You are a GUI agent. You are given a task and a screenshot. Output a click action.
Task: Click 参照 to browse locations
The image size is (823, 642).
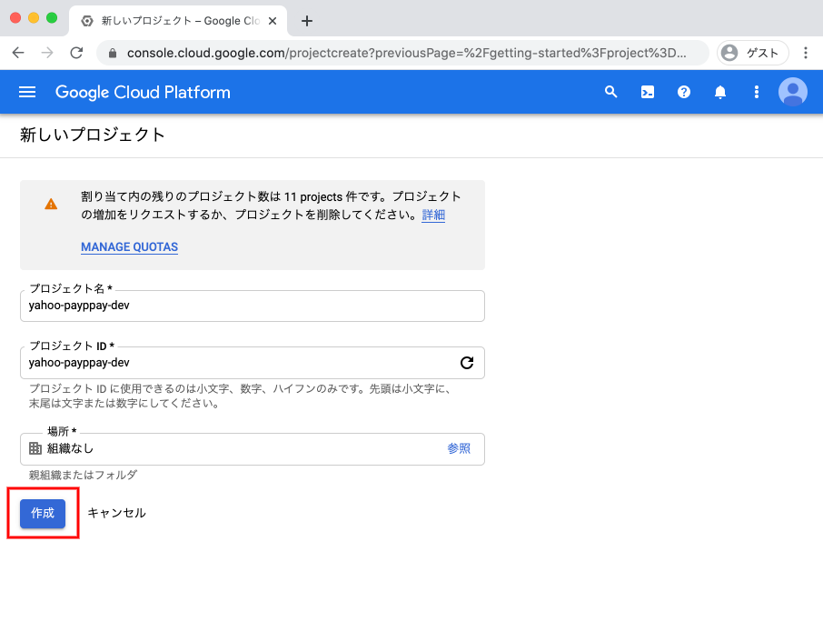pyautogui.click(x=459, y=448)
